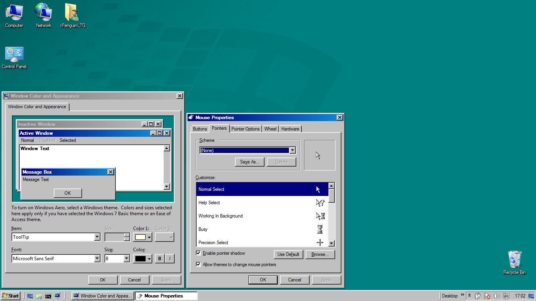
Task: Open the Font dropdown showing Microsoft Sans Serif
Action: tap(97, 259)
